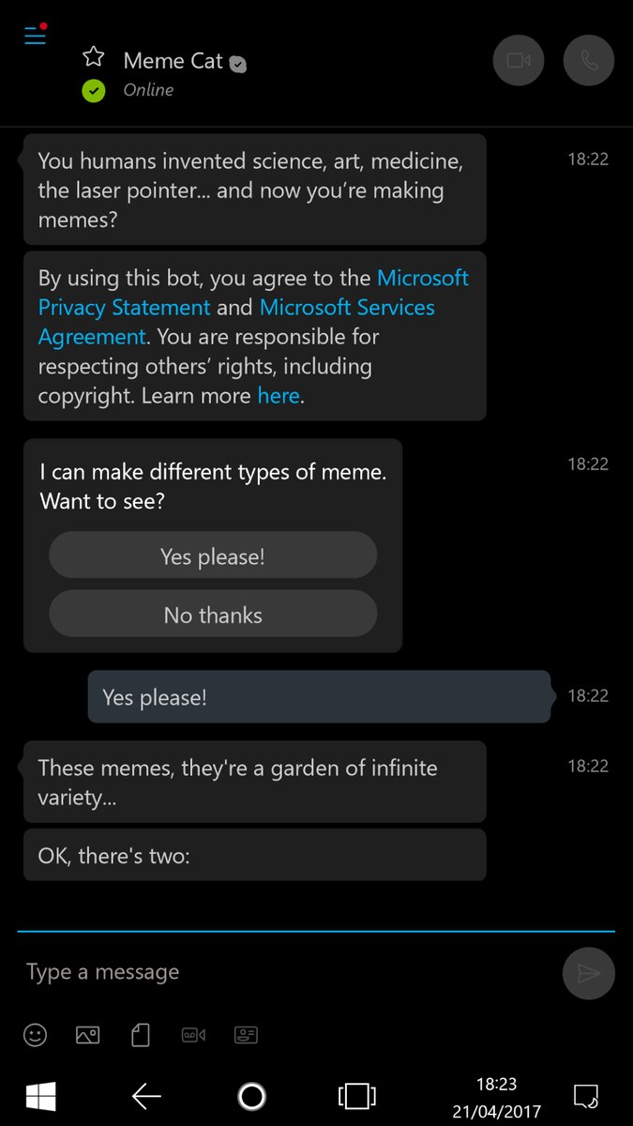Image resolution: width=633 pixels, height=1126 pixels.
Task: Open the hamburger menu
Action: point(35,36)
